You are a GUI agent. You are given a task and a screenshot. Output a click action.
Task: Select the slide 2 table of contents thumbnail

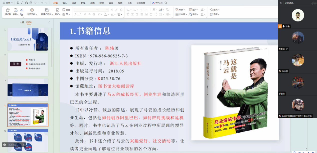tap(28, 64)
